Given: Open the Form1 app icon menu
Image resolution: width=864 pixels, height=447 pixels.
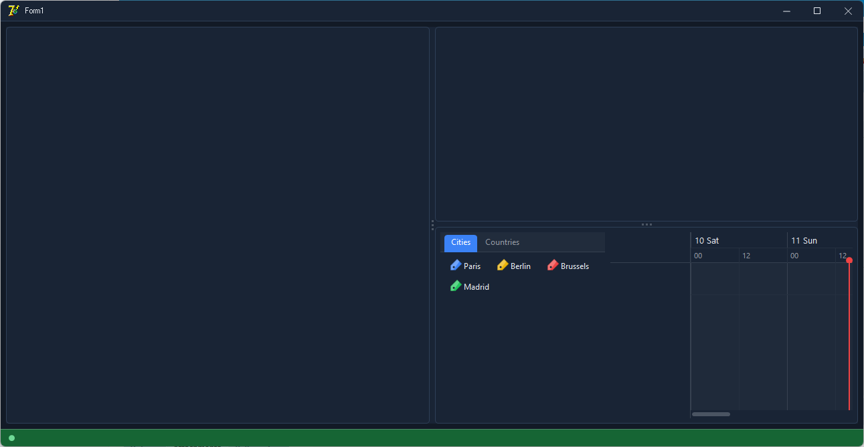Looking at the screenshot, I should click(13, 11).
